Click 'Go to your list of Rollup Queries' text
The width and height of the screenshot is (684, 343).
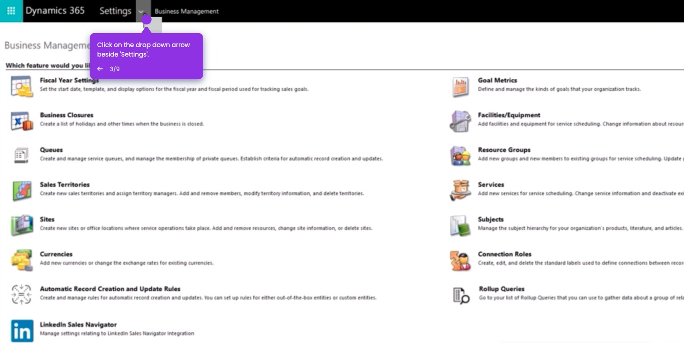pyautogui.click(x=581, y=298)
